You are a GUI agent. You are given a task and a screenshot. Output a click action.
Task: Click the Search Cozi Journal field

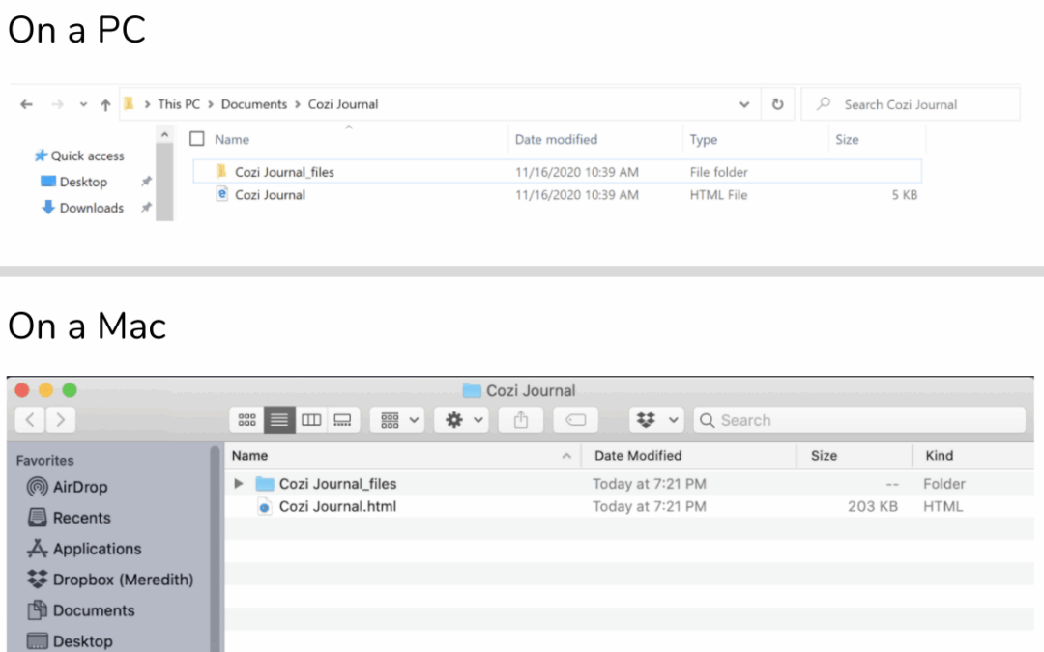(911, 104)
